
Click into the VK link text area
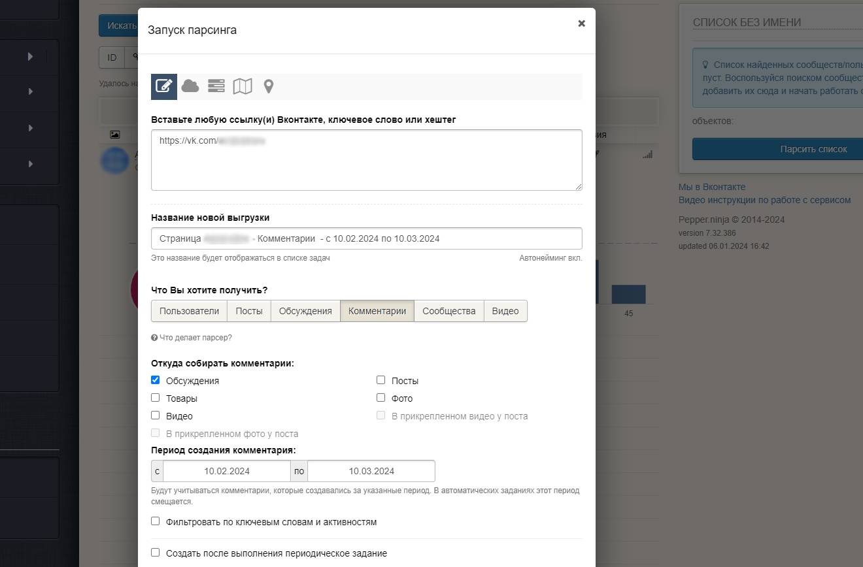[x=366, y=163]
